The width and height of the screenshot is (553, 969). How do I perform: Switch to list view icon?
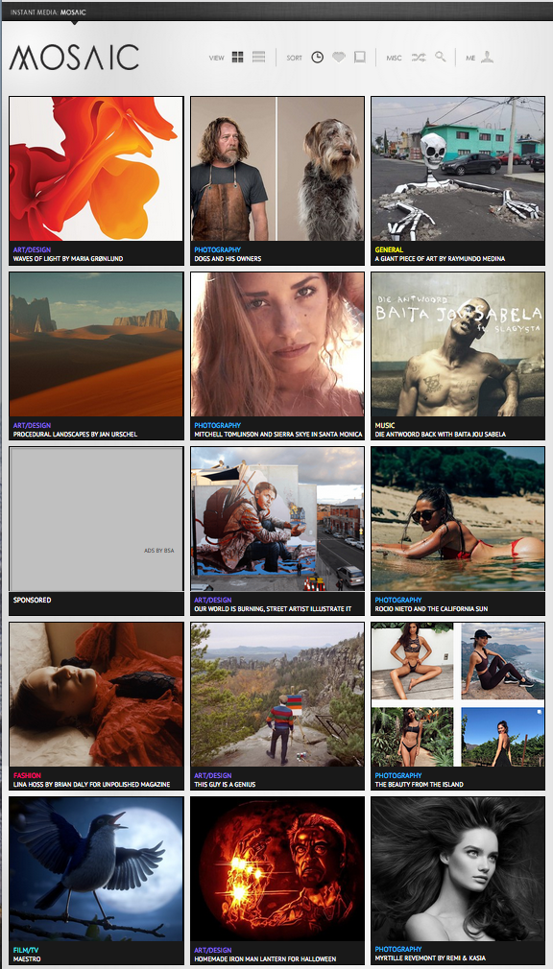(x=258, y=58)
